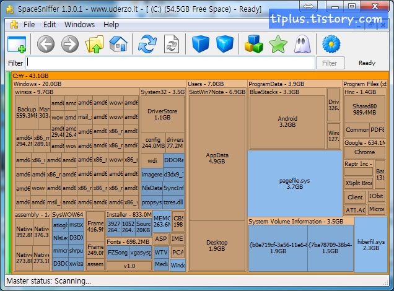Click the Installer - 833.0M header
This screenshot has height=291, width=394.
pyautogui.click(x=129, y=215)
